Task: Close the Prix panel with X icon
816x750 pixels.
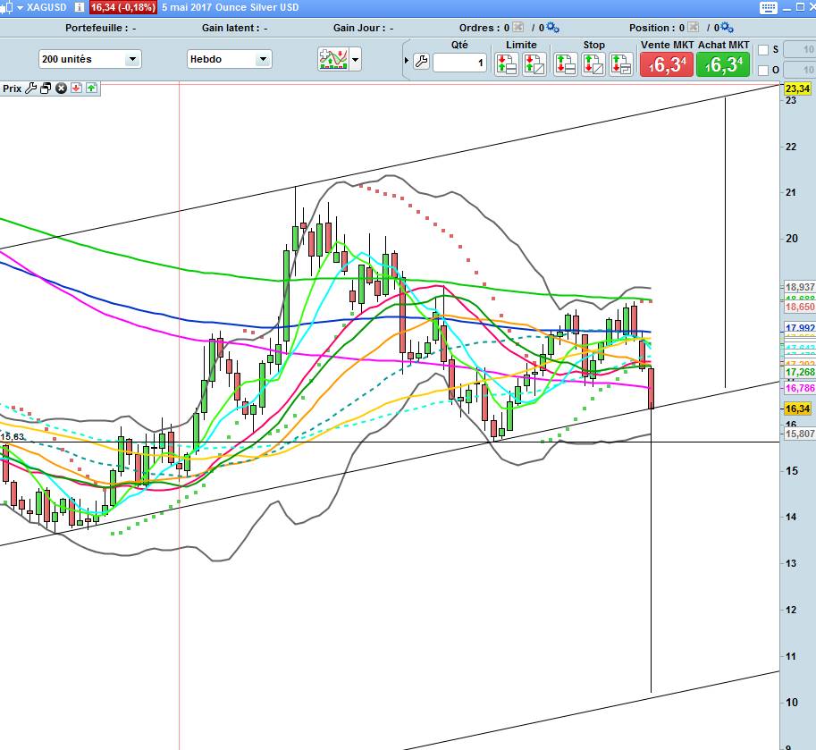Action: tap(61, 88)
